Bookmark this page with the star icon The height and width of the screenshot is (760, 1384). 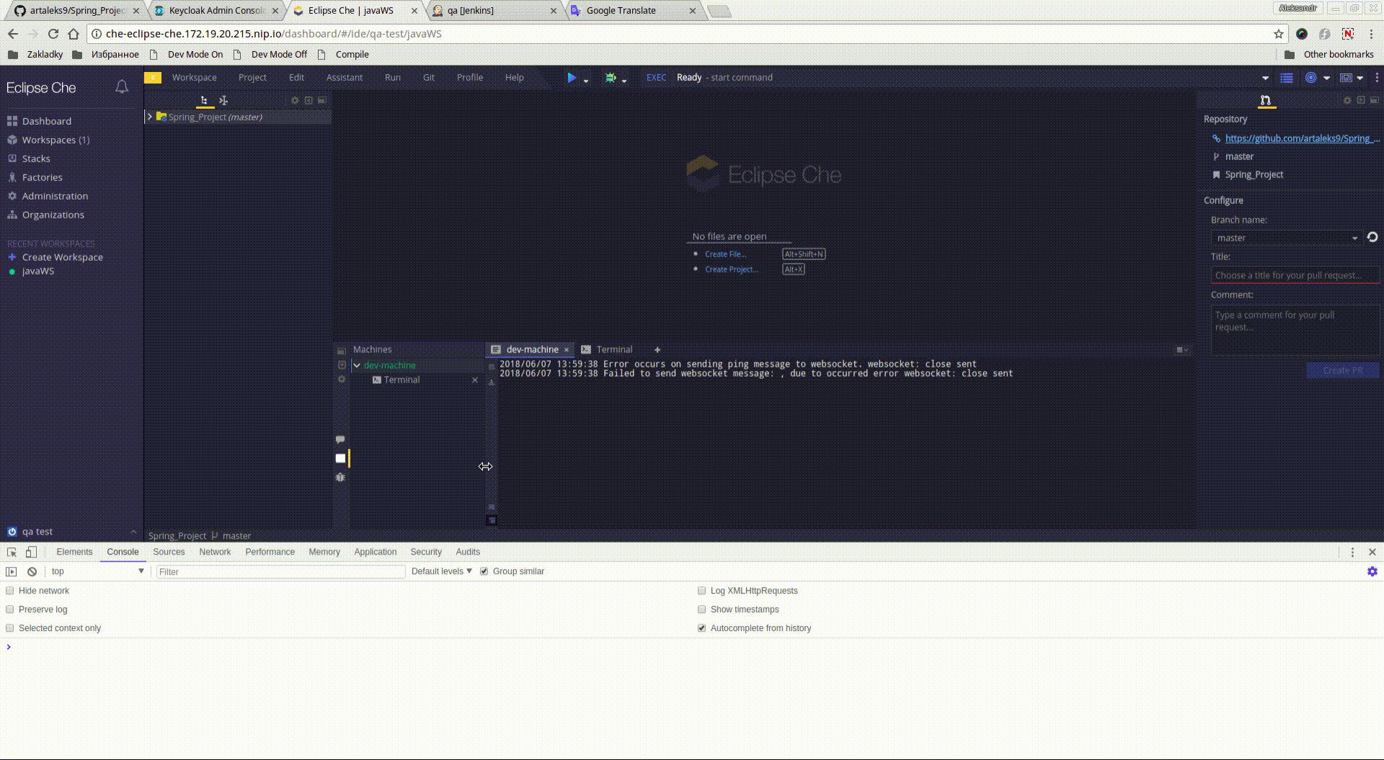(1279, 34)
